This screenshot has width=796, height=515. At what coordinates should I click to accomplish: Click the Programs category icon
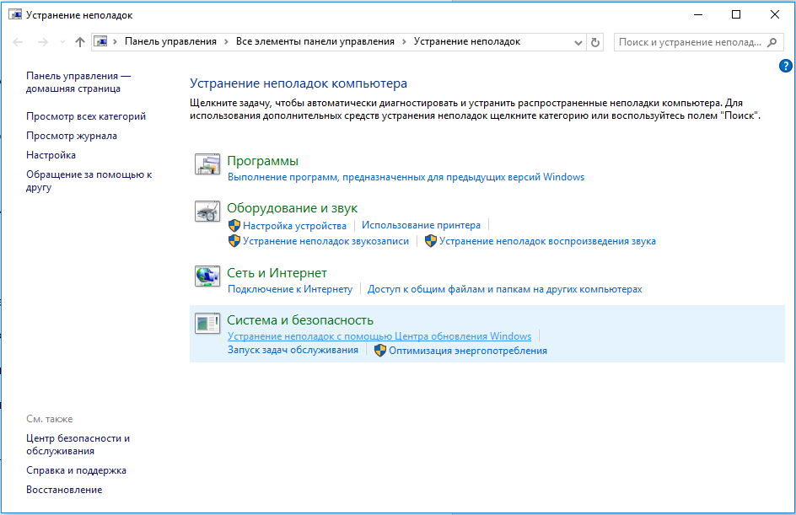(207, 164)
